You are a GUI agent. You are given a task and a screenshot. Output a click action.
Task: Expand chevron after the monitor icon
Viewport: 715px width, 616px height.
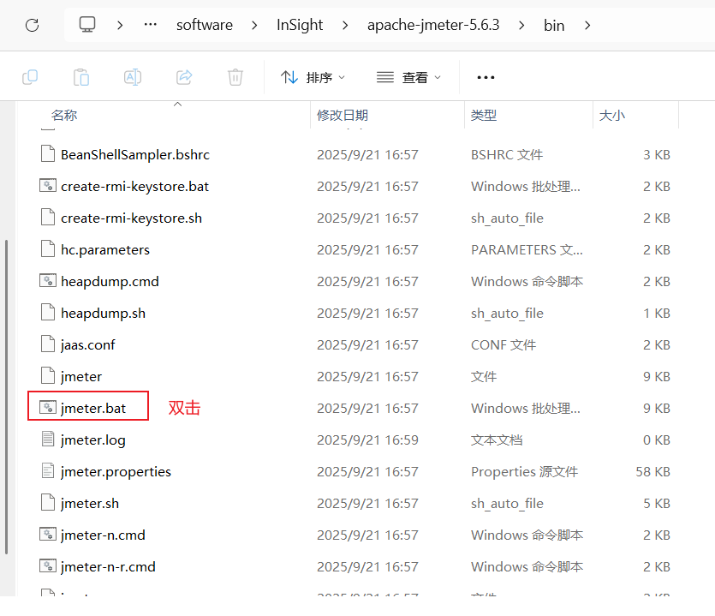click(x=120, y=25)
